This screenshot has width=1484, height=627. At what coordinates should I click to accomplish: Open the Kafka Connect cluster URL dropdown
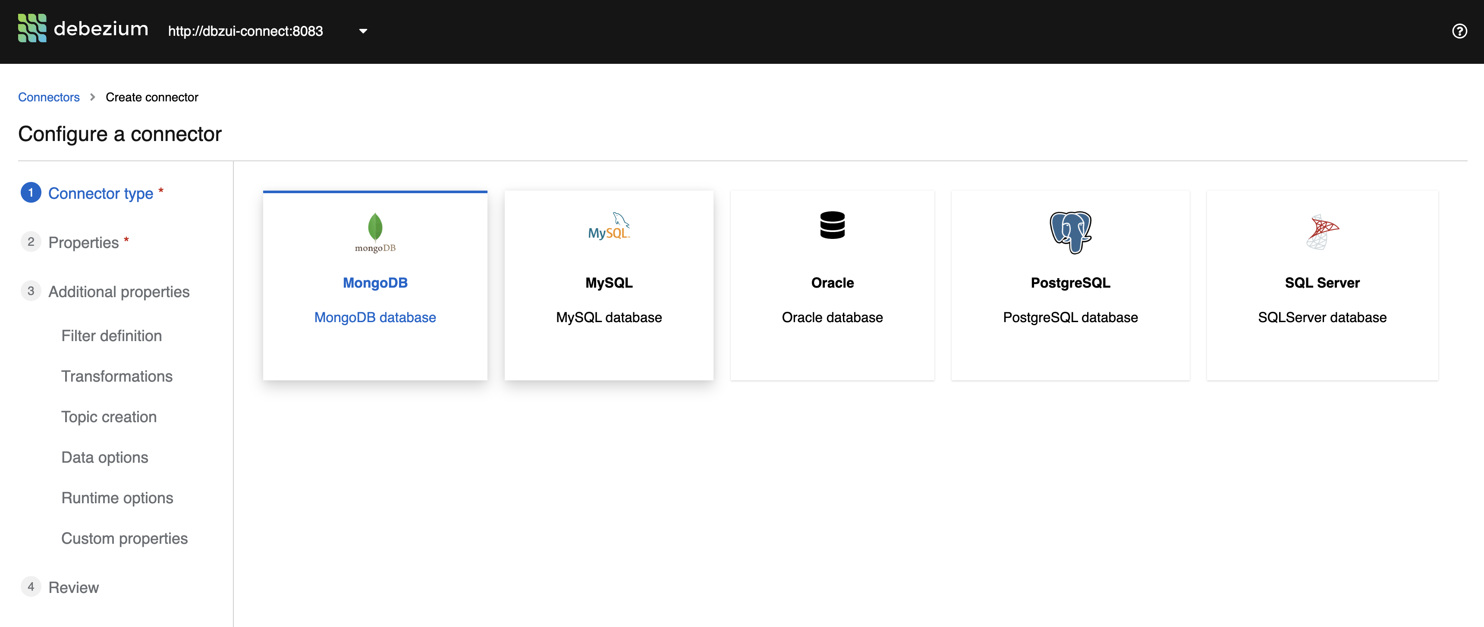(x=362, y=31)
